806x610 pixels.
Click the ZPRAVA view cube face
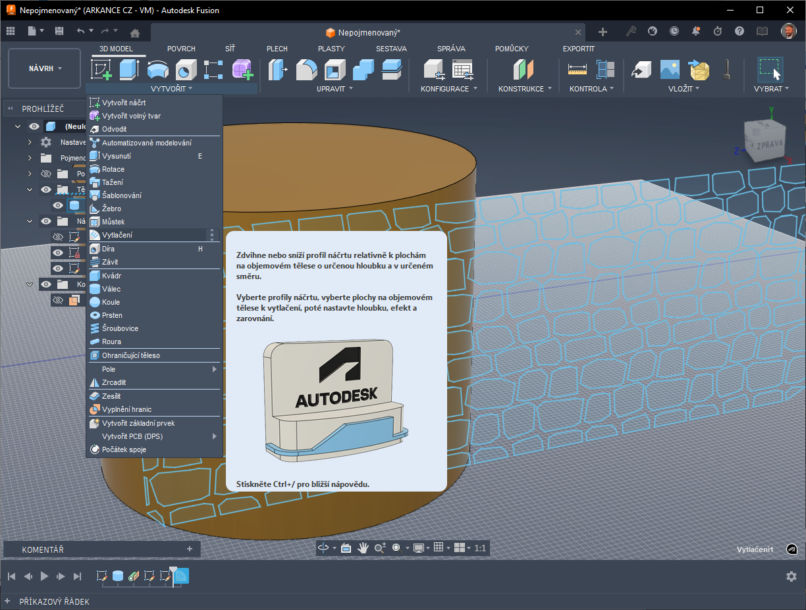(x=768, y=146)
